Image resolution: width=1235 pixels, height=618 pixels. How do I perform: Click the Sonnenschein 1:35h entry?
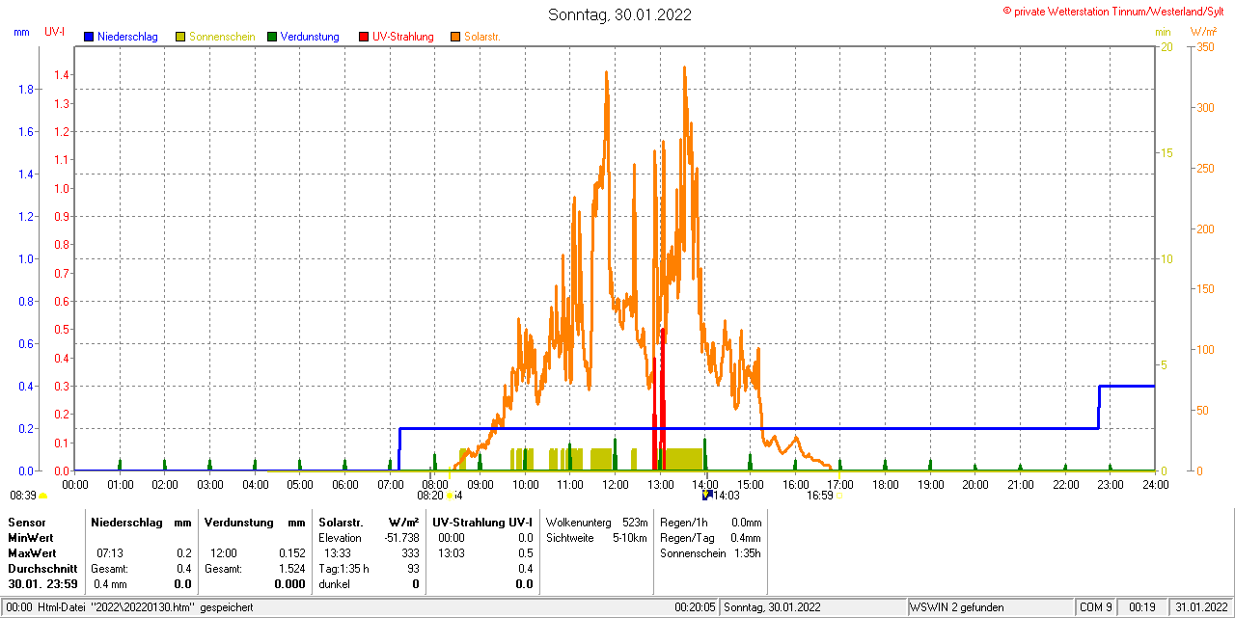click(710, 552)
